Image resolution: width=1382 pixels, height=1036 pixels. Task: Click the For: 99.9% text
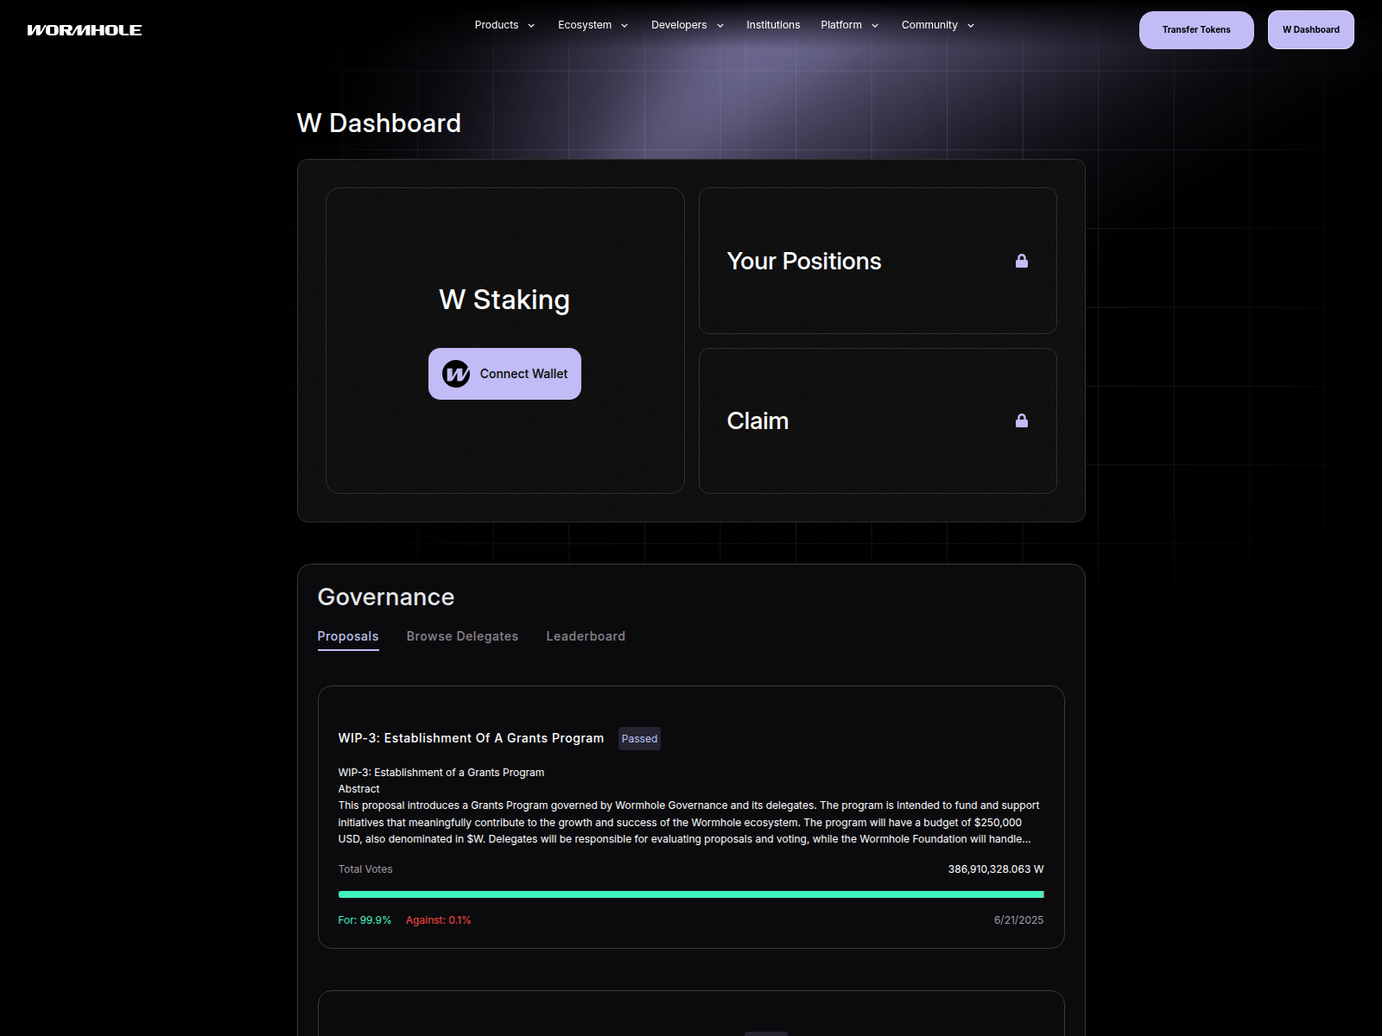365,920
